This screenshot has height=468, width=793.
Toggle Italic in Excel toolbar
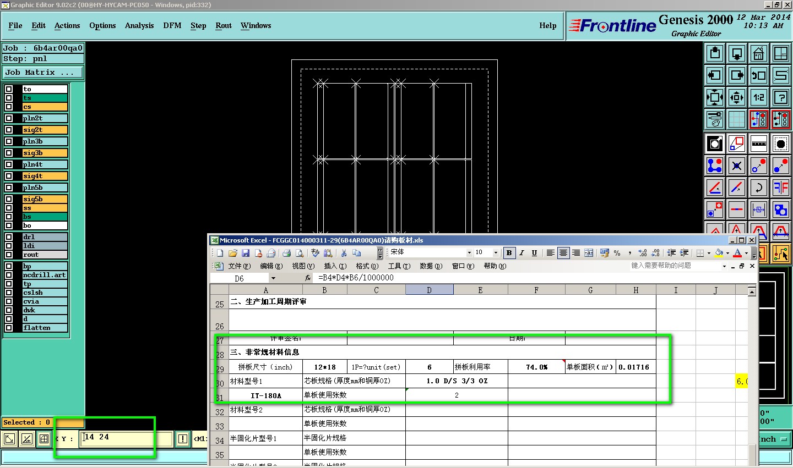tap(522, 253)
